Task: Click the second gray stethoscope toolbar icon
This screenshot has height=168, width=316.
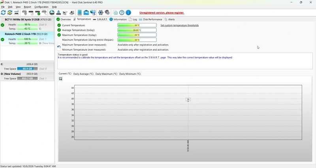Action: point(44,13)
